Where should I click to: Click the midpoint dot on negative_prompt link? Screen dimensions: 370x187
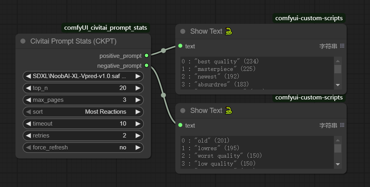coord(163,95)
